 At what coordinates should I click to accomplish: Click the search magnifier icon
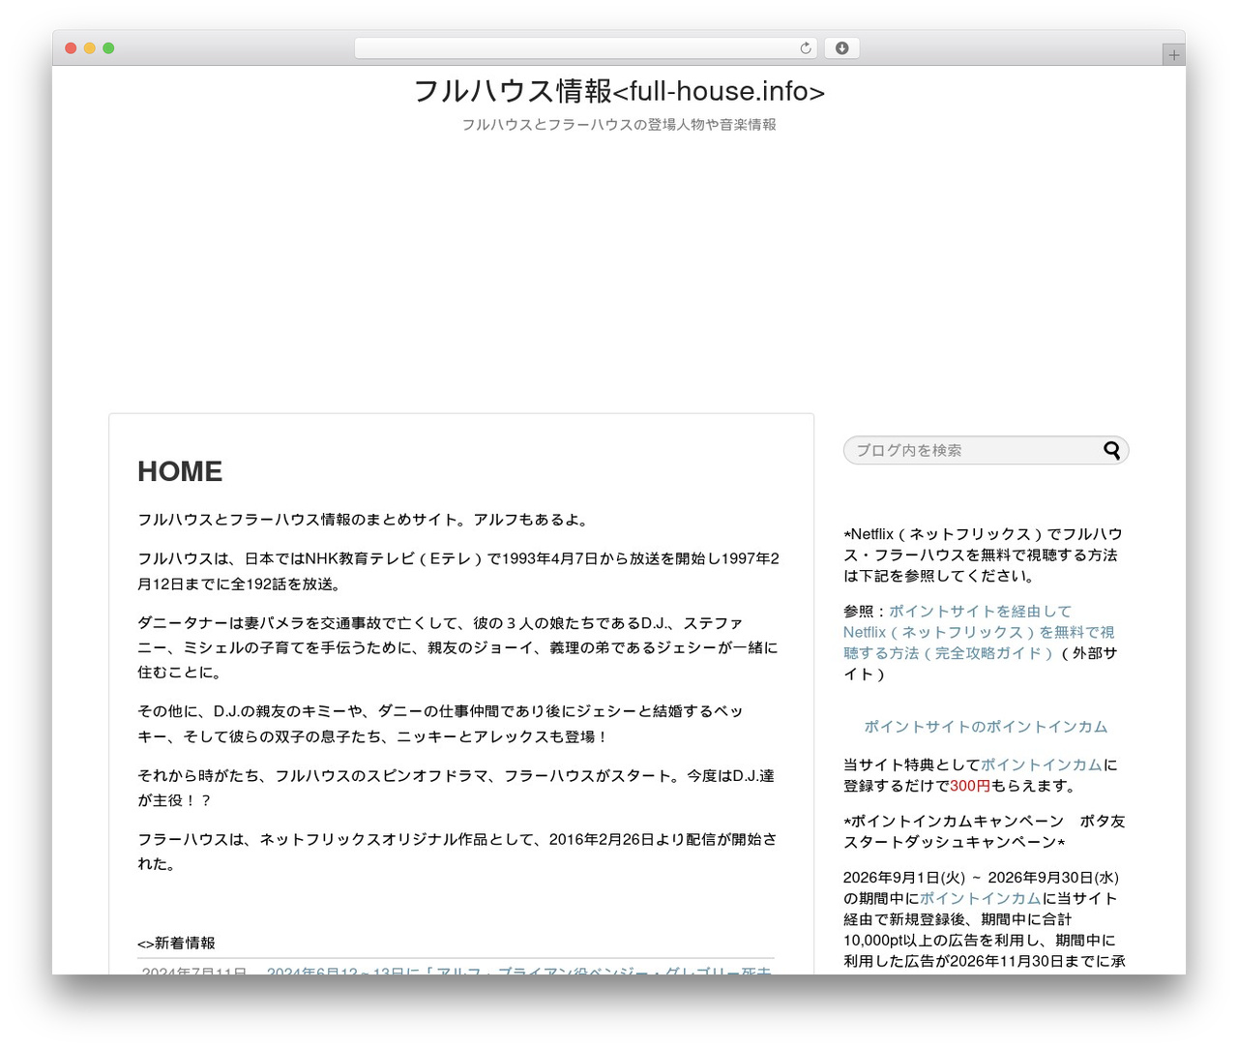[x=1112, y=450]
